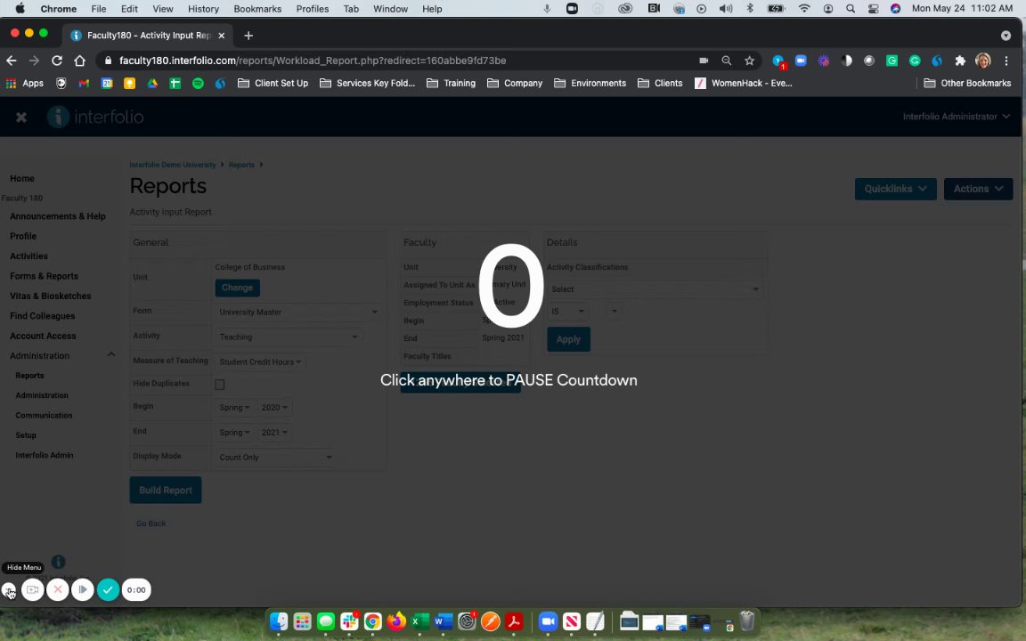Open Finder from the Dock

pos(280,621)
